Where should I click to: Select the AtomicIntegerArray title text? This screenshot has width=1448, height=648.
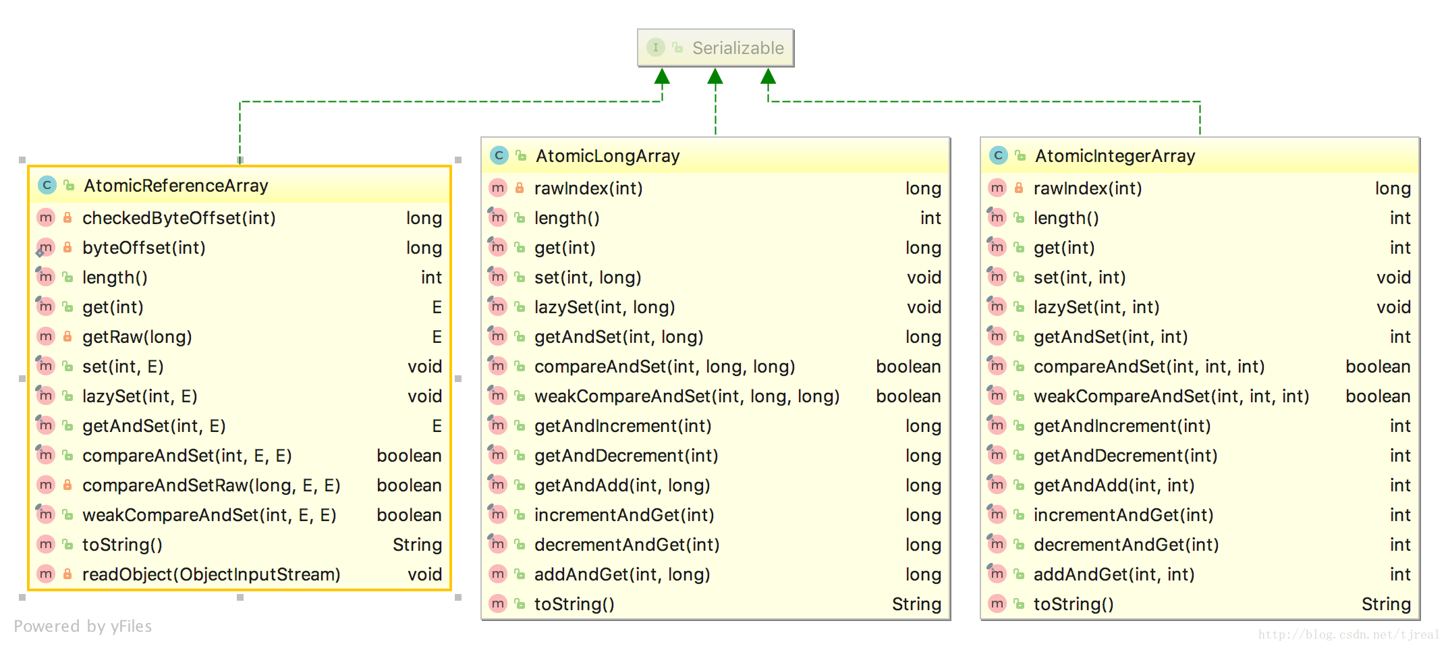(x=1115, y=156)
